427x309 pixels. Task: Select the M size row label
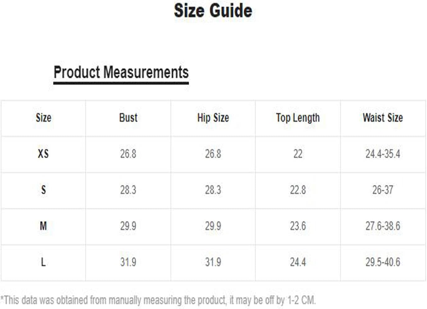point(43,226)
